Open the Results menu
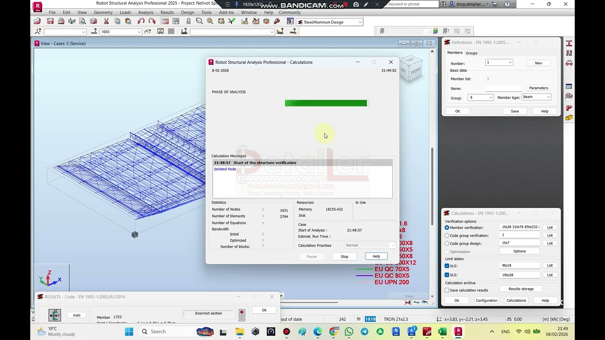The width and height of the screenshot is (605, 340). (x=167, y=12)
